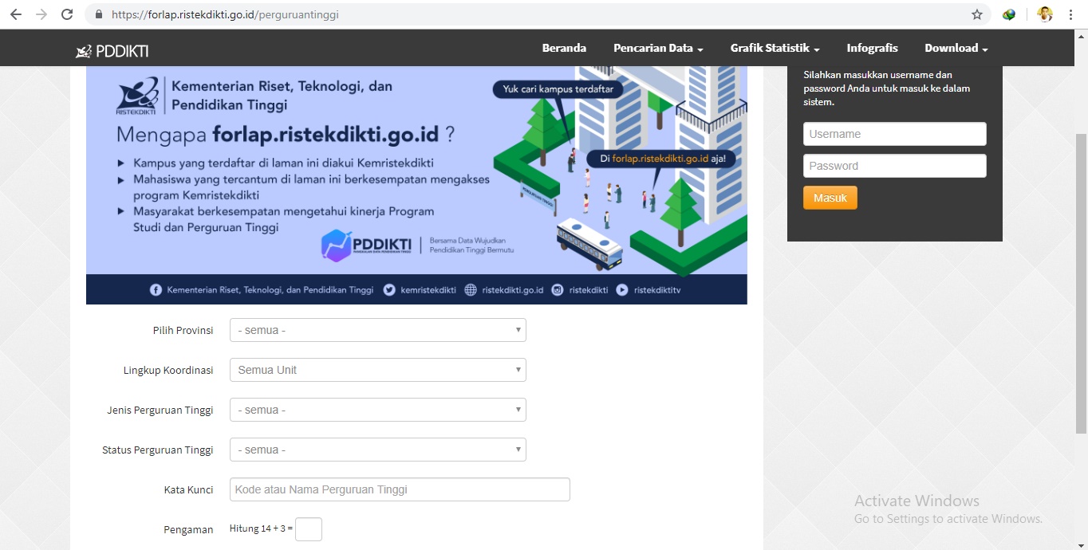This screenshot has width=1088, height=550.
Task: Reload the page with refresh icon
Action: [x=67, y=14]
